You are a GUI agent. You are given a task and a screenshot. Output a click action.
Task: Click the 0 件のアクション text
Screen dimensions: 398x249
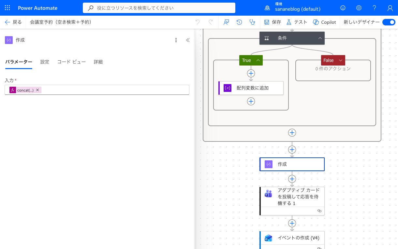[333, 69]
